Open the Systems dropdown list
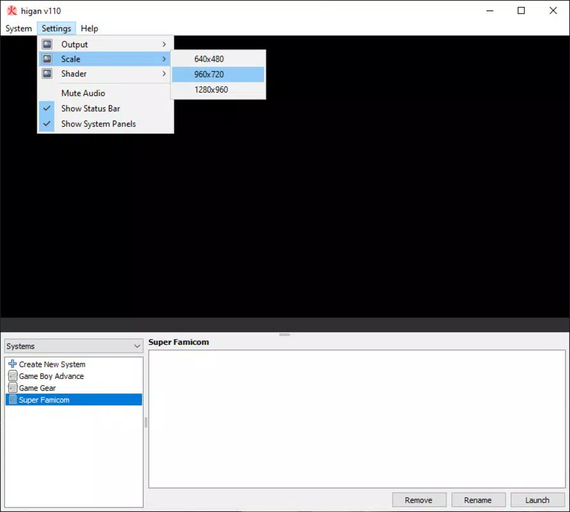The width and height of the screenshot is (570, 512). tap(74, 346)
